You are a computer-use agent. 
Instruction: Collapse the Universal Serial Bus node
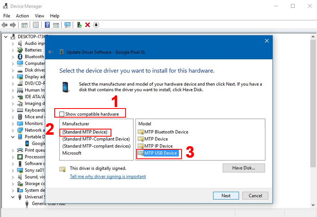click(x=13, y=197)
